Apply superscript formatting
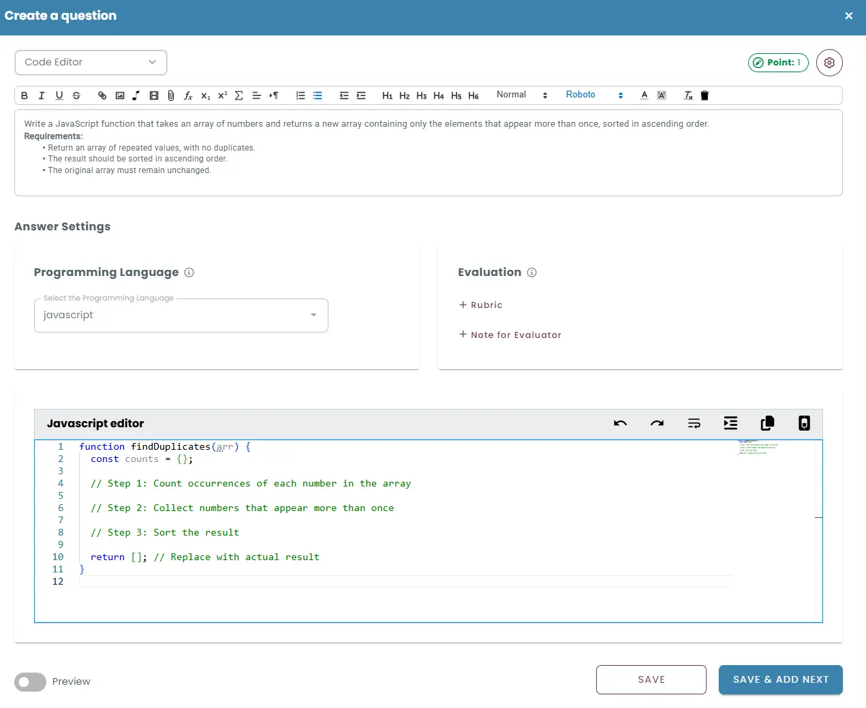Screen dimensions: 866x708 [222, 95]
